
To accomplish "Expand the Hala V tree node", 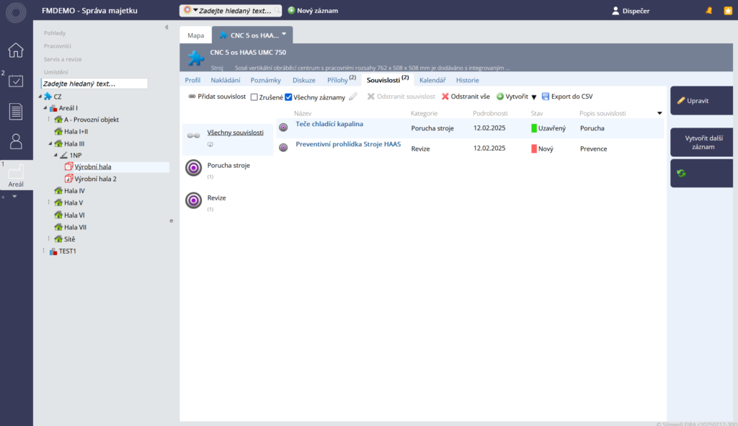I will point(49,203).
